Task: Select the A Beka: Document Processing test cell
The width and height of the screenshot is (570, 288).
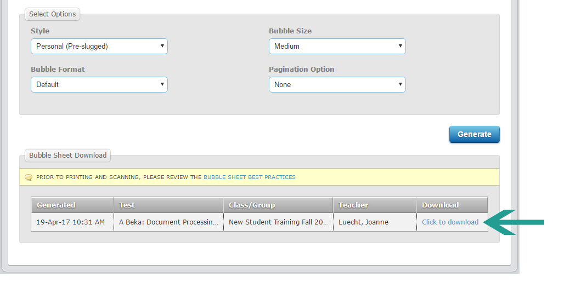Action: 168,222
